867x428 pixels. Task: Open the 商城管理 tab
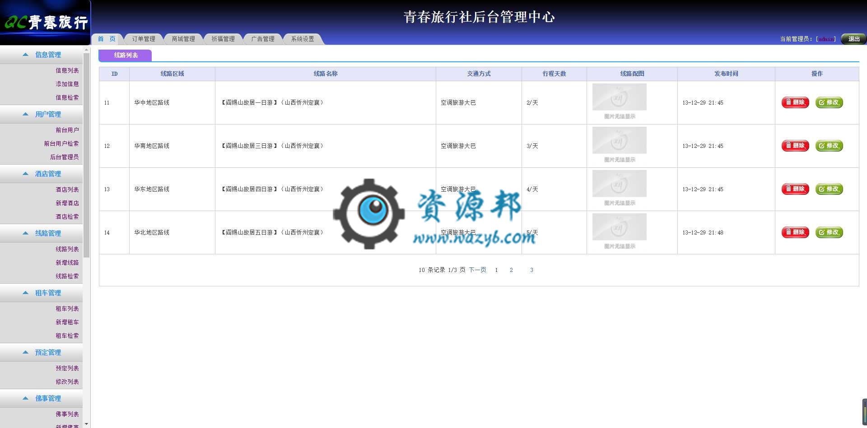tap(183, 39)
